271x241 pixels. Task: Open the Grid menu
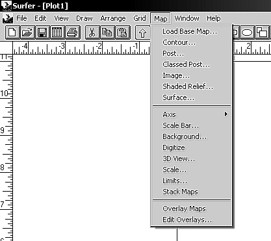tap(140, 18)
